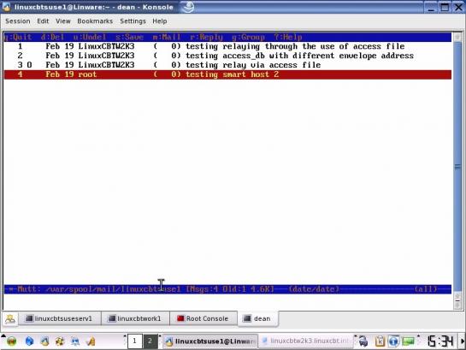Screen dimensions: 466x350
Task: Click the new session icon left of tabs
Action: point(10,319)
